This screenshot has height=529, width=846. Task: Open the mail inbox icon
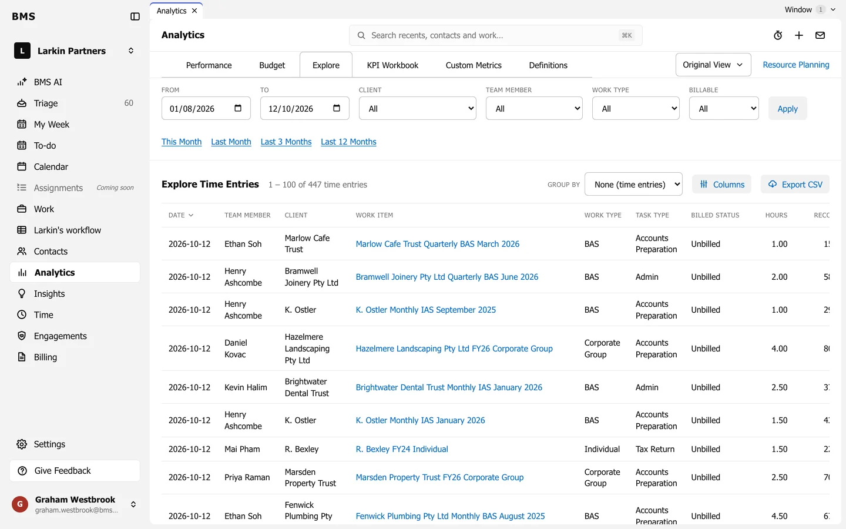[x=820, y=35]
